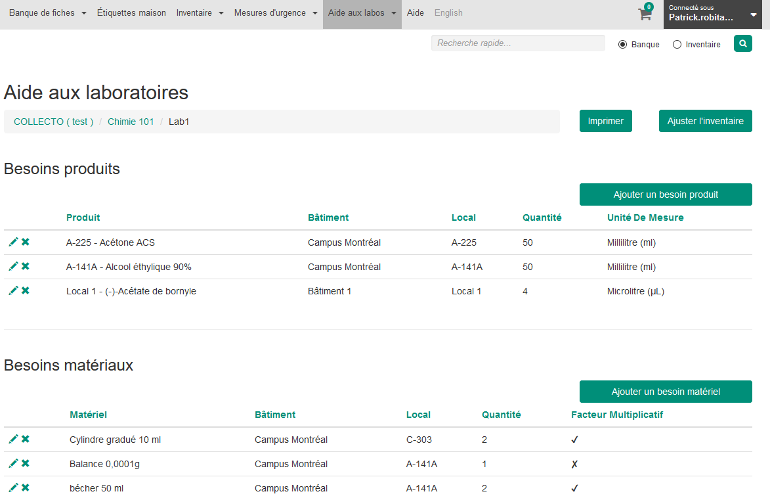This screenshot has height=500, width=770.
Task: Select the Banque radio button
Action: 623,45
